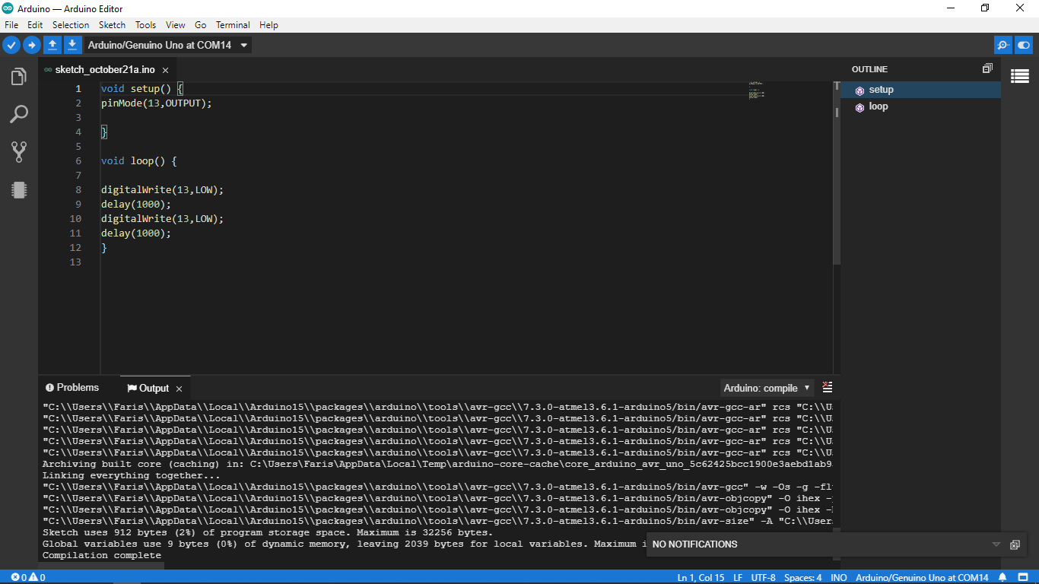This screenshot has height=584, width=1039.
Task: Toggle bottom panel icon in status bar
Action: point(1024,577)
